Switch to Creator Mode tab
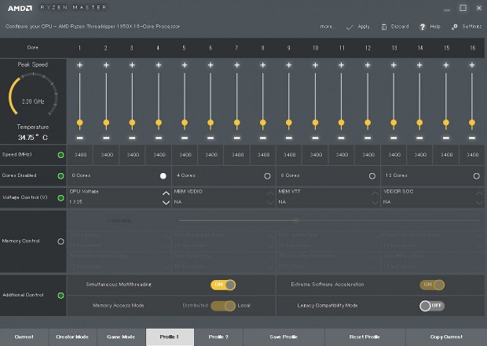The height and width of the screenshot is (346, 487). pos(72,337)
